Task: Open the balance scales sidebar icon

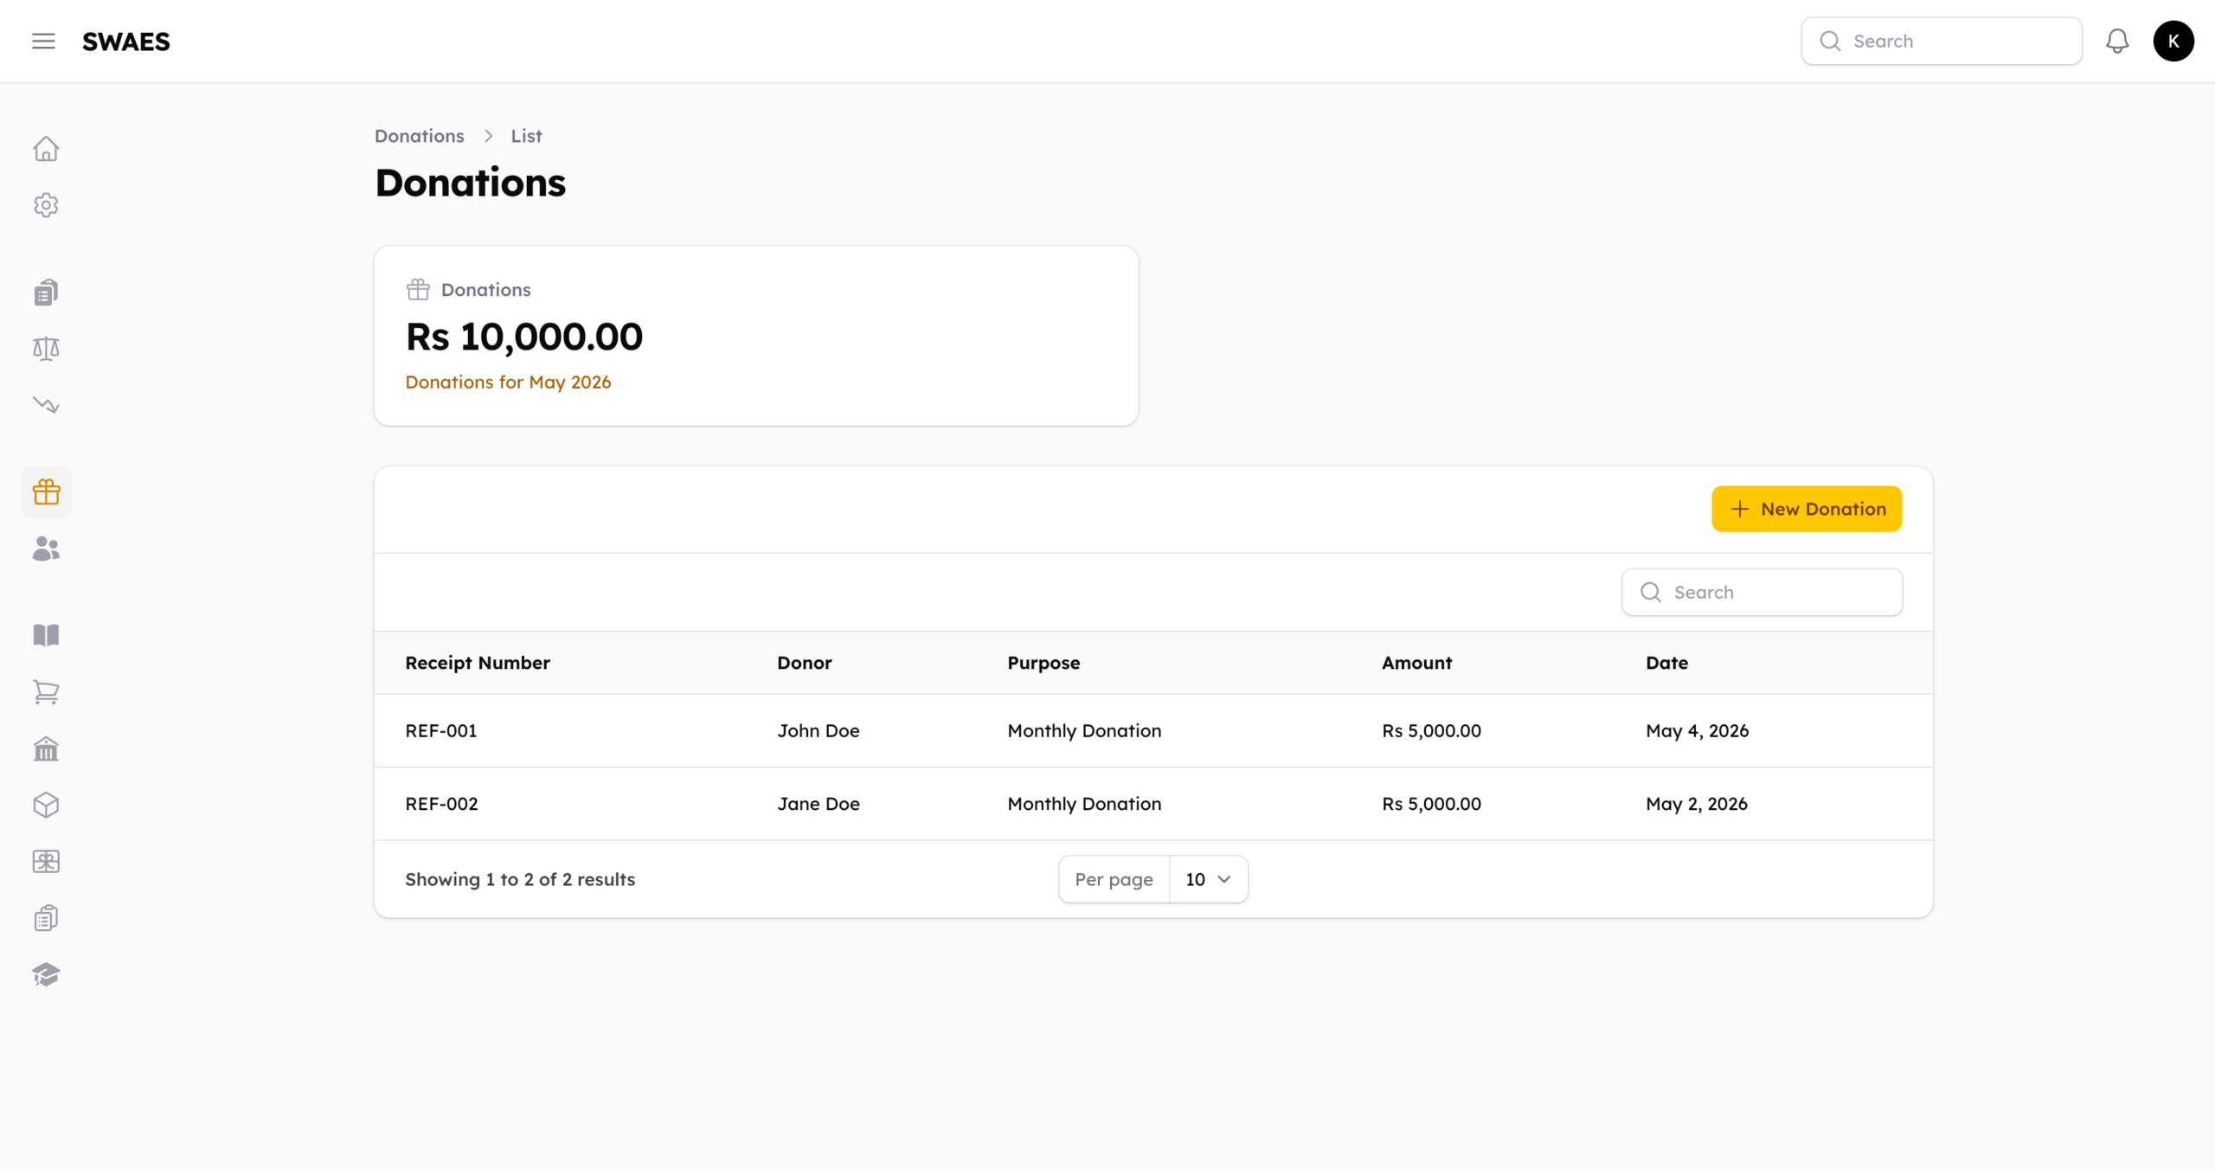Action: 46,349
